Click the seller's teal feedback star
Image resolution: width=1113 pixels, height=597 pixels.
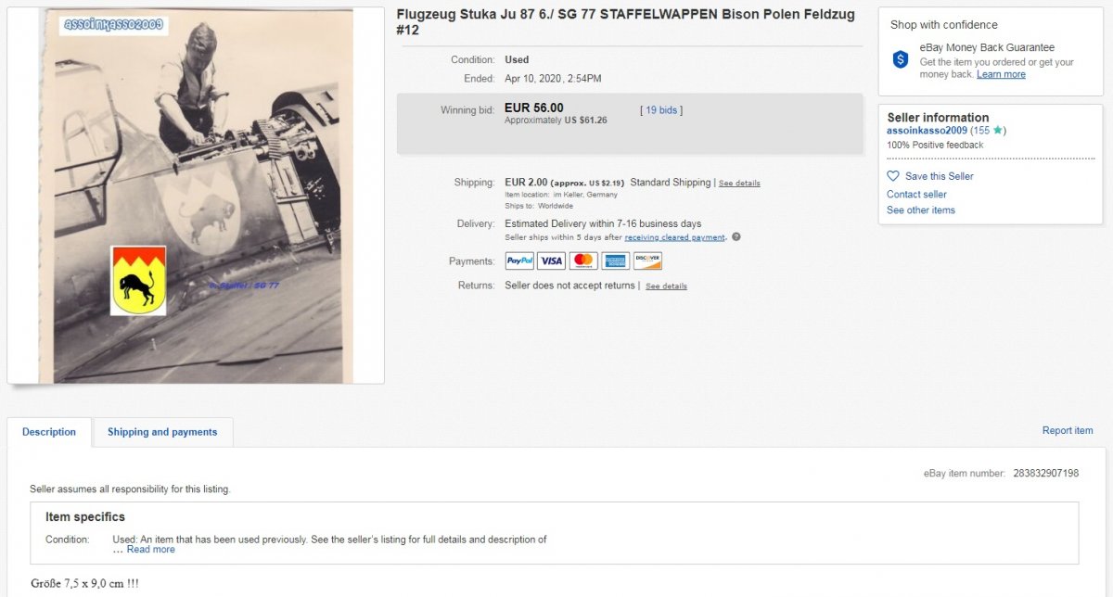click(x=997, y=131)
